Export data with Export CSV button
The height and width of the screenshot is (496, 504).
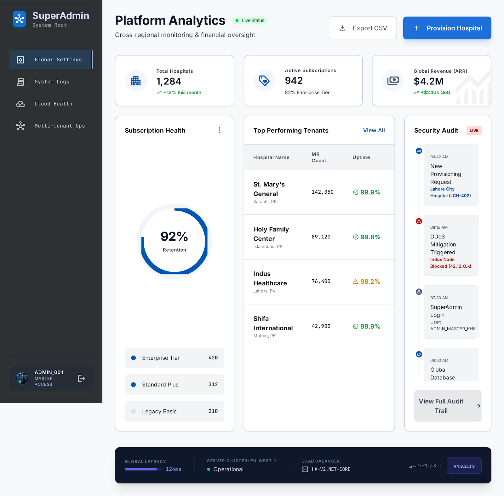[363, 28]
